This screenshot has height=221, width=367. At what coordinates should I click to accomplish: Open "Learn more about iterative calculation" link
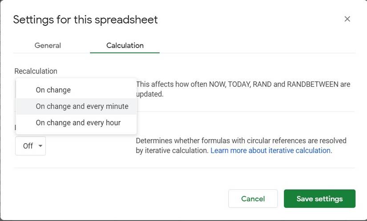coord(270,150)
